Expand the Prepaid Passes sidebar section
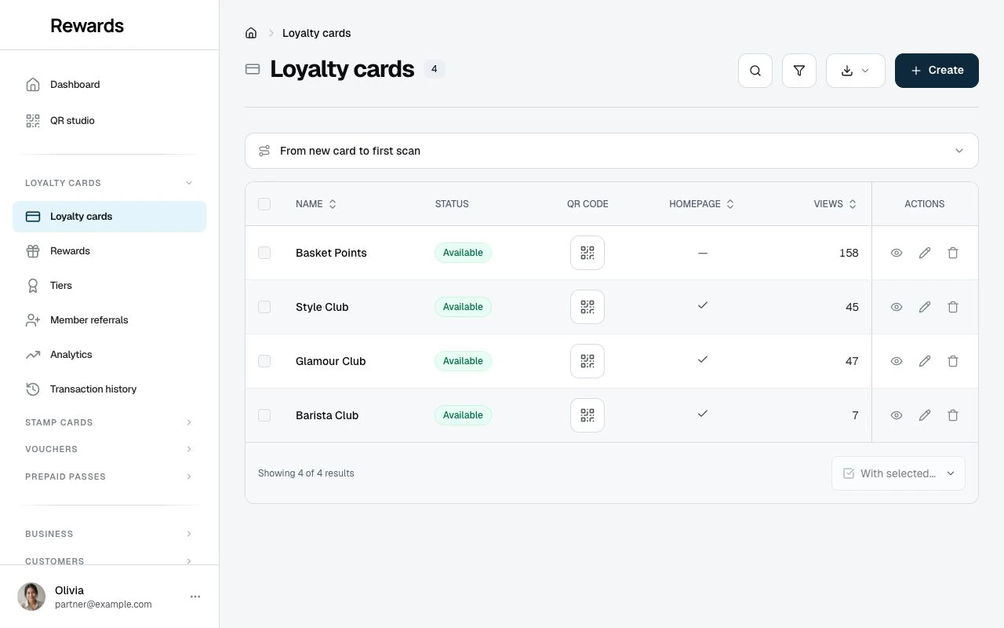1004x628 pixels. tap(109, 476)
